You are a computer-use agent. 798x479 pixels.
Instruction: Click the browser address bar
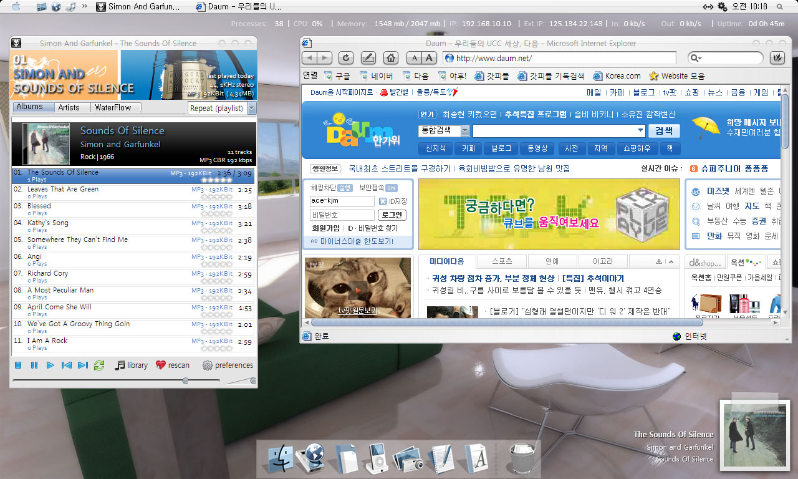(559, 58)
